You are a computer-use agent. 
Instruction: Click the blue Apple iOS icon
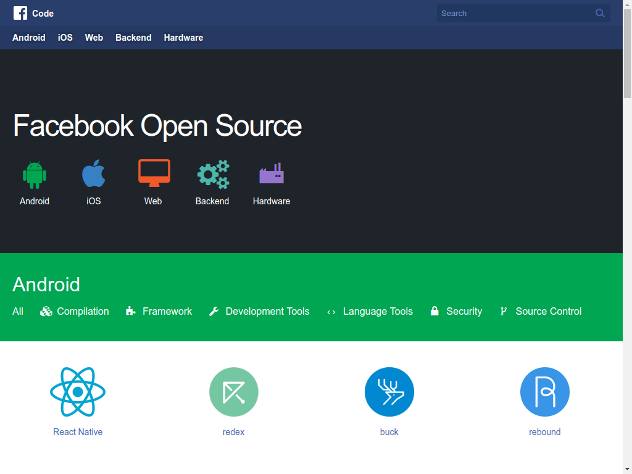[94, 173]
